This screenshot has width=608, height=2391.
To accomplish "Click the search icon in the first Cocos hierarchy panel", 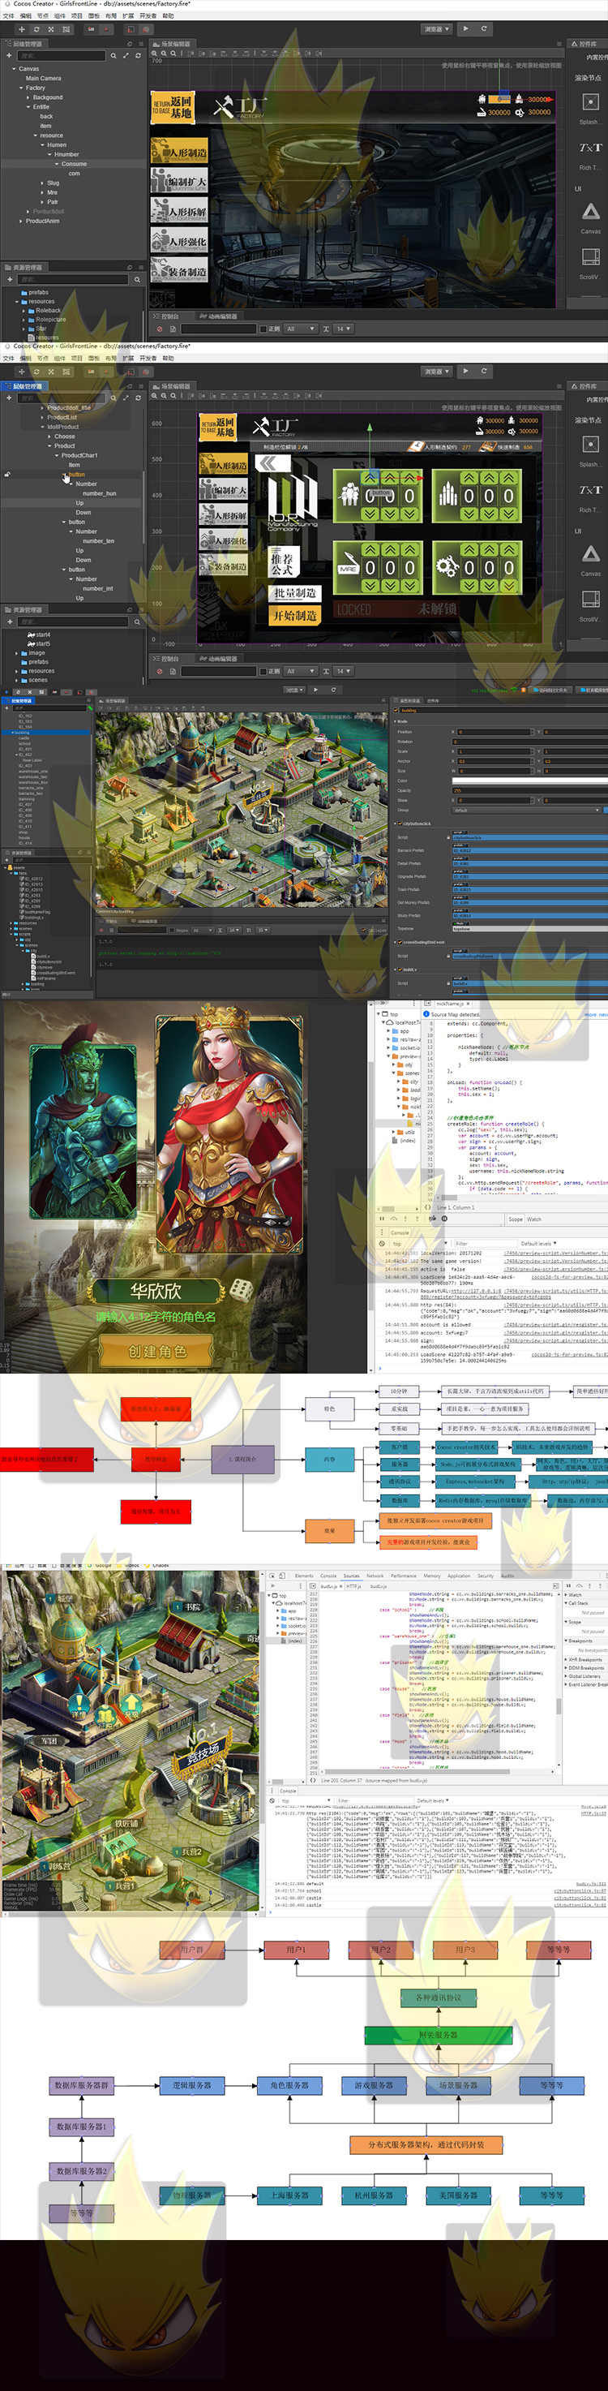I will pos(114,56).
